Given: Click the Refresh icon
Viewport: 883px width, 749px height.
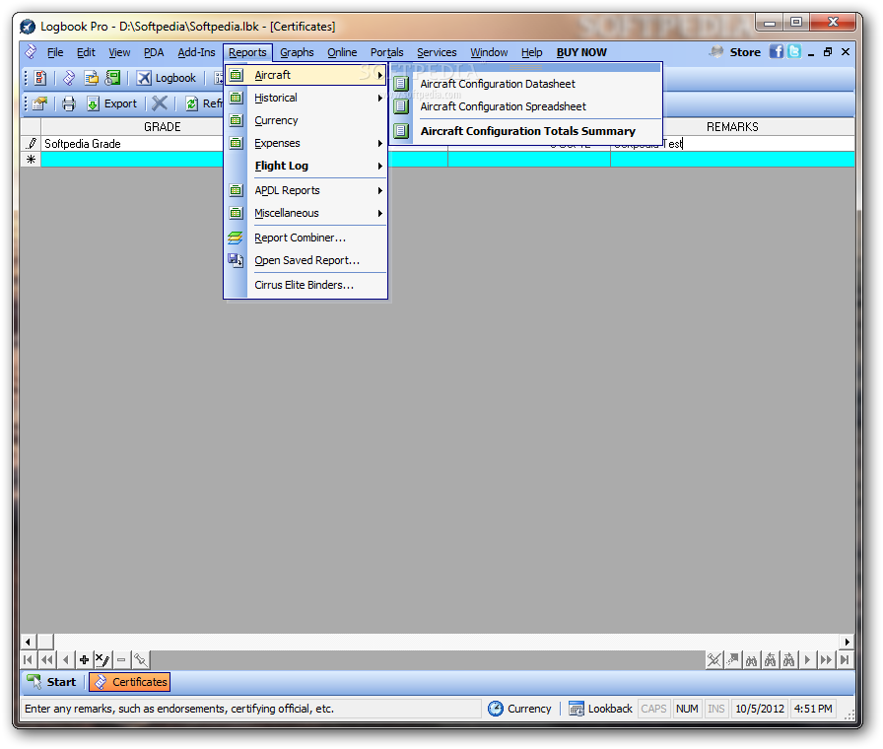Looking at the screenshot, I should pos(192,103).
